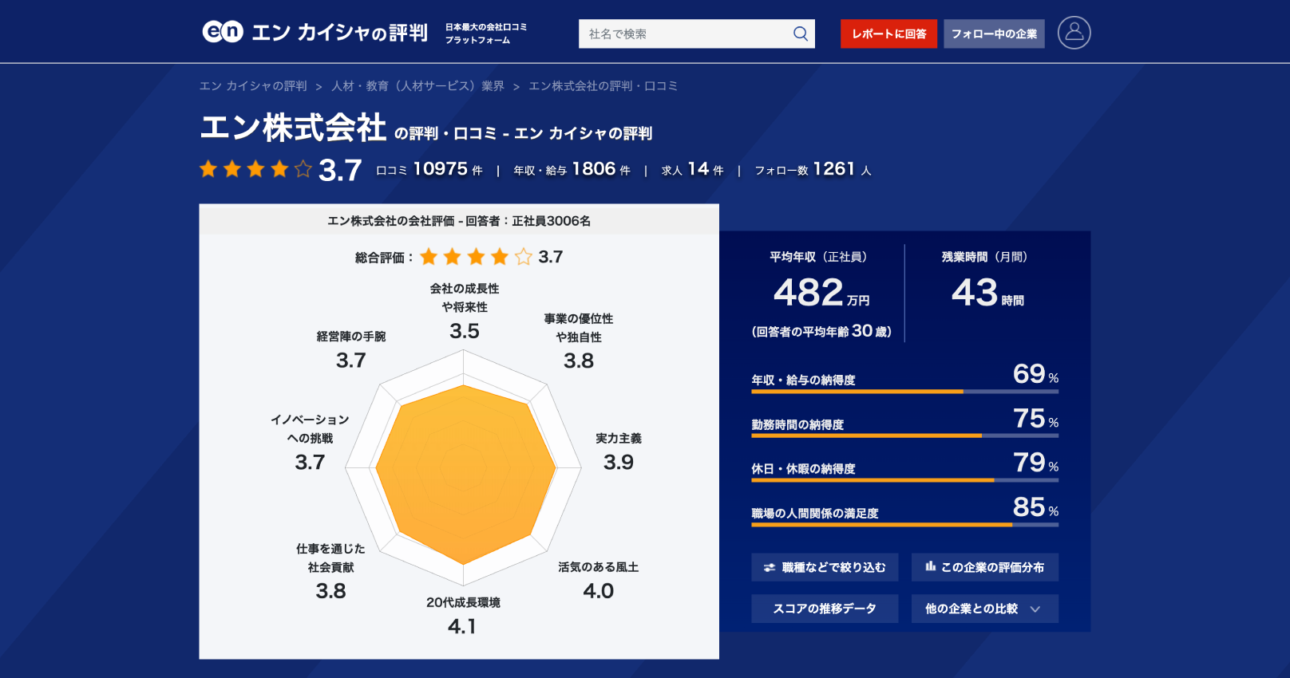Expand the 他の企業との比較 dropdown

coord(985,609)
